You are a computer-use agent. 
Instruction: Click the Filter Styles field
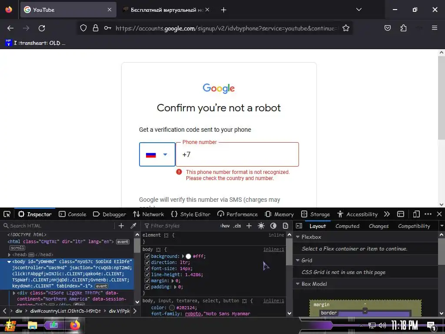click(180, 226)
